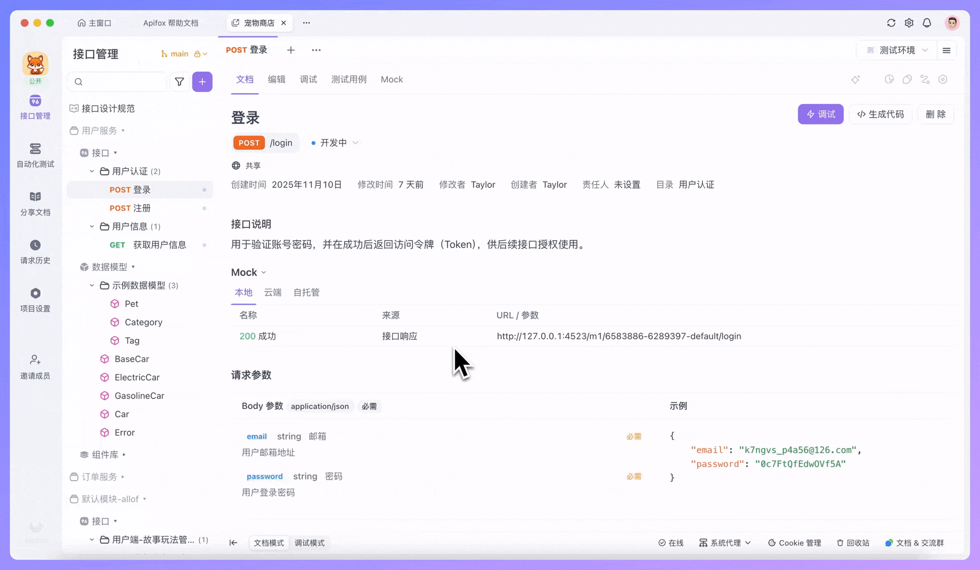Switch Mock source to 云端
This screenshot has height=570, width=980.
coord(273,292)
